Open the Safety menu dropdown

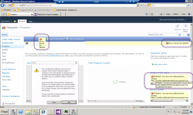pyautogui.click(x=176, y=14)
